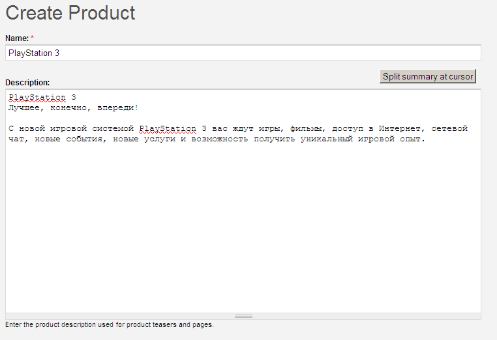
Task: Click the word "чат" starting the last line
Action: point(16,139)
